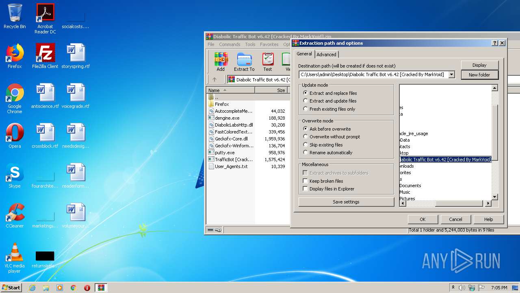Cancel the extraction dialog
This screenshot has width=520, height=293.
[x=455, y=219]
